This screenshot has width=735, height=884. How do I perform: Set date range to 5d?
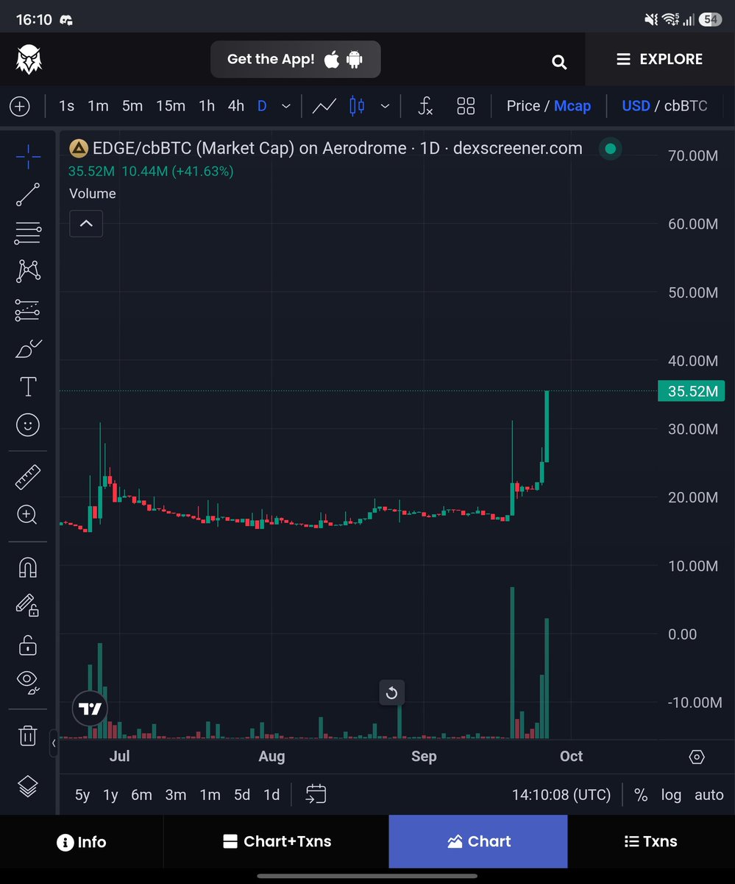[242, 795]
